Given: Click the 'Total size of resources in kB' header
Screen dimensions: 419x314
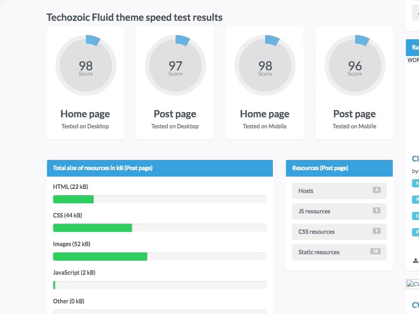Looking at the screenshot, I should click(160, 168).
